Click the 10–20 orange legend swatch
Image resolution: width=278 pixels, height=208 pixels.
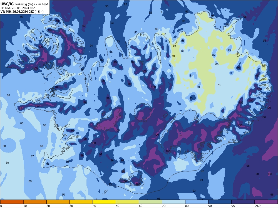pos(35,202)
